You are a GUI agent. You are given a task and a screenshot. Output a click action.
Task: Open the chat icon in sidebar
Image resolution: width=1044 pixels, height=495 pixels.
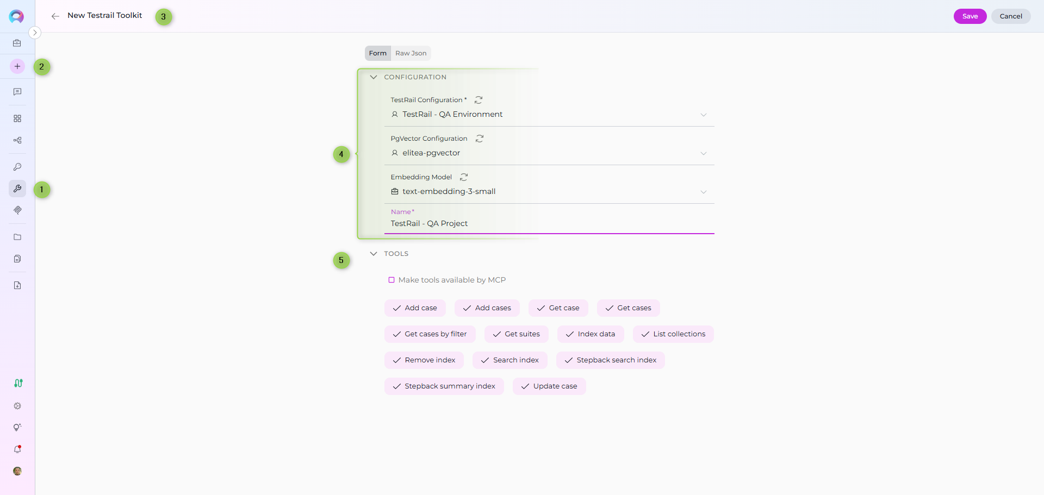pos(17,92)
